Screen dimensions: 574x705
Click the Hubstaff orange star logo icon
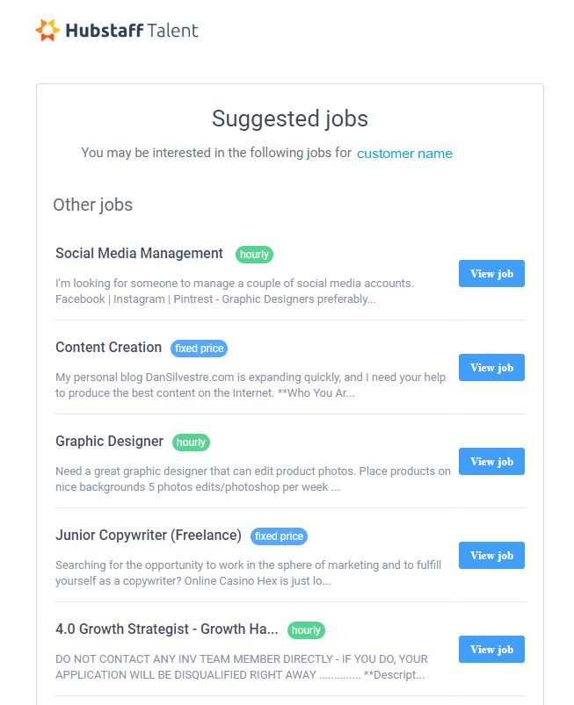tap(47, 30)
